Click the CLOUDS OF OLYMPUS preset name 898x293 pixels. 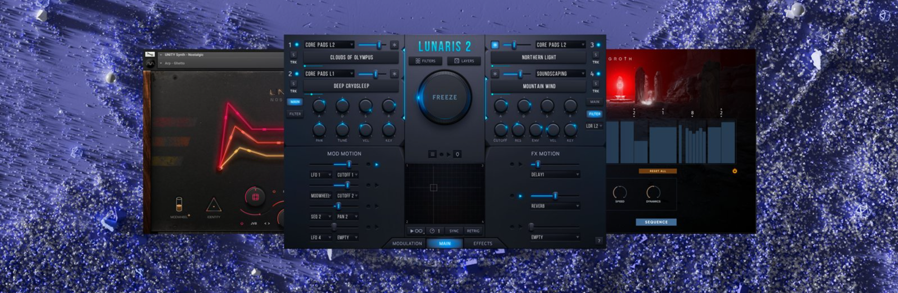tap(351, 57)
